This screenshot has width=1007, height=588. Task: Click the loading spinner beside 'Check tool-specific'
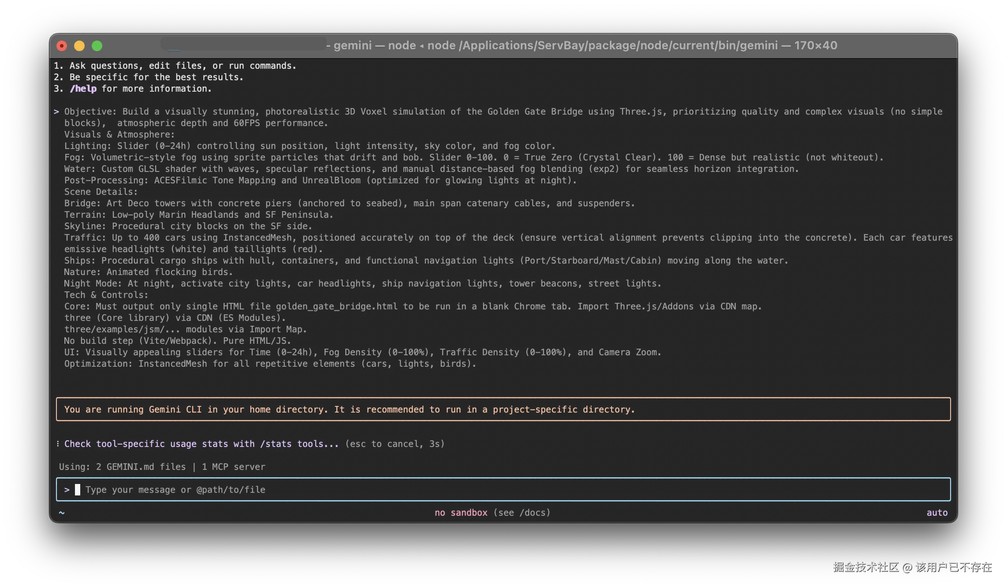pos(58,444)
